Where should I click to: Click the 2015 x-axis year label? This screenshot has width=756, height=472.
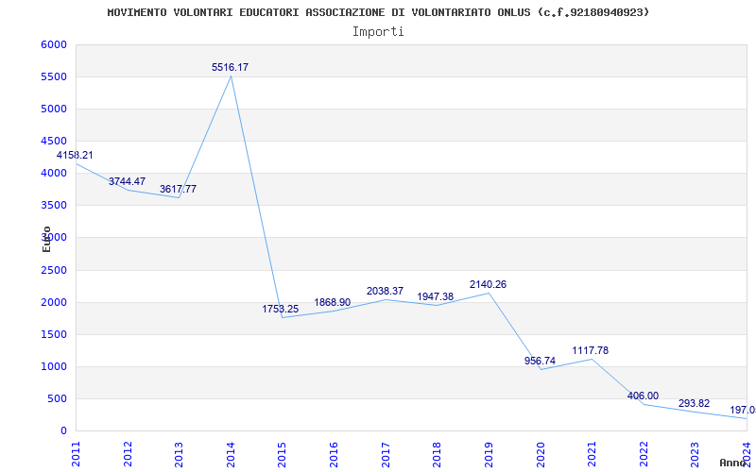tap(282, 455)
